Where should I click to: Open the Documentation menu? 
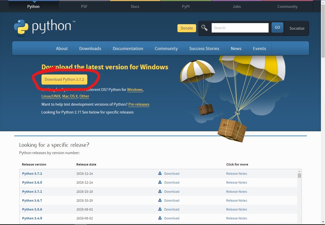pyautogui.click(x=128, y=49)
